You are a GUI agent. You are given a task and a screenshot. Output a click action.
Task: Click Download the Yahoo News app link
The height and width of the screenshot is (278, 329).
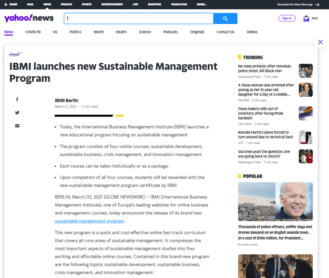(x=295, y=5)
